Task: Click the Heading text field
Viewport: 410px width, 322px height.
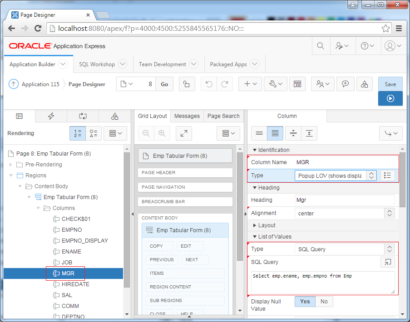Action: 345,200
